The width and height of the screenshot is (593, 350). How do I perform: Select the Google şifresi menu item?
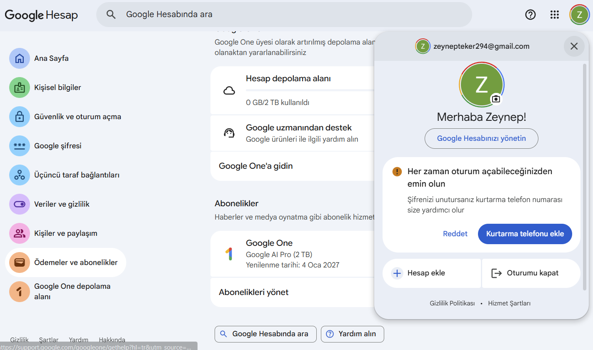point(65,146)
